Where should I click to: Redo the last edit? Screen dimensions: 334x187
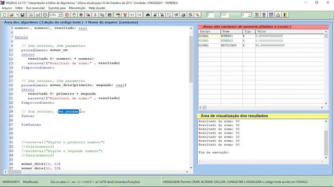tap(139, 15)
